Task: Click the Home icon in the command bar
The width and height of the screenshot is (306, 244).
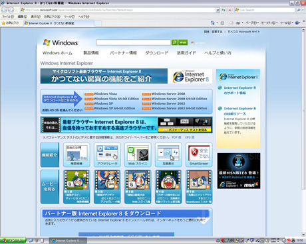Action: (x=212, y=23)
